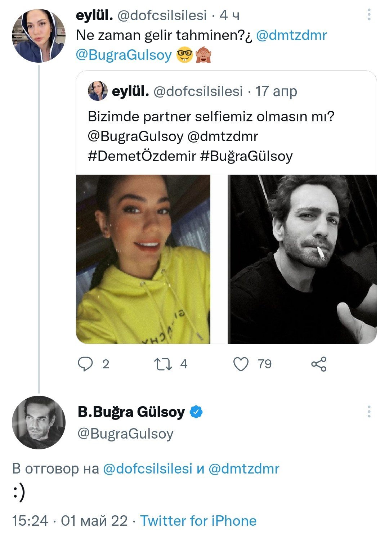Tap the 15:24 · 01 май 22 timestamp
Viewport: 389px width, 534px height.
tap(70, 521)
